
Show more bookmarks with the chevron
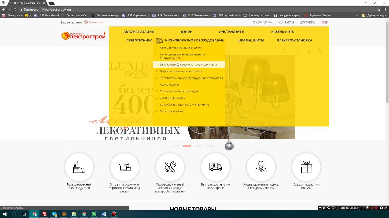pos(356,15)
